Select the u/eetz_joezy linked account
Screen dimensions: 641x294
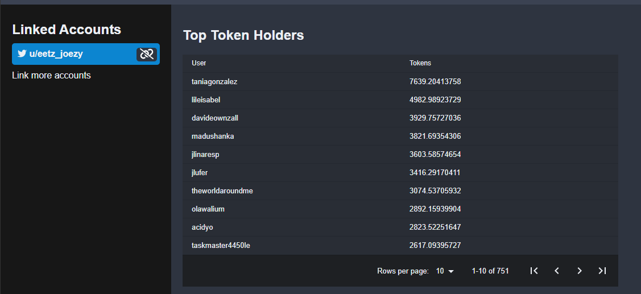pos(86,54)
